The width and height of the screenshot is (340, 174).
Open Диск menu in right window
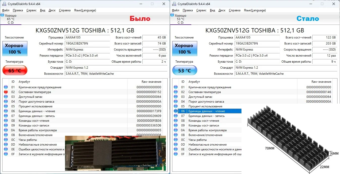coord(222,10)
